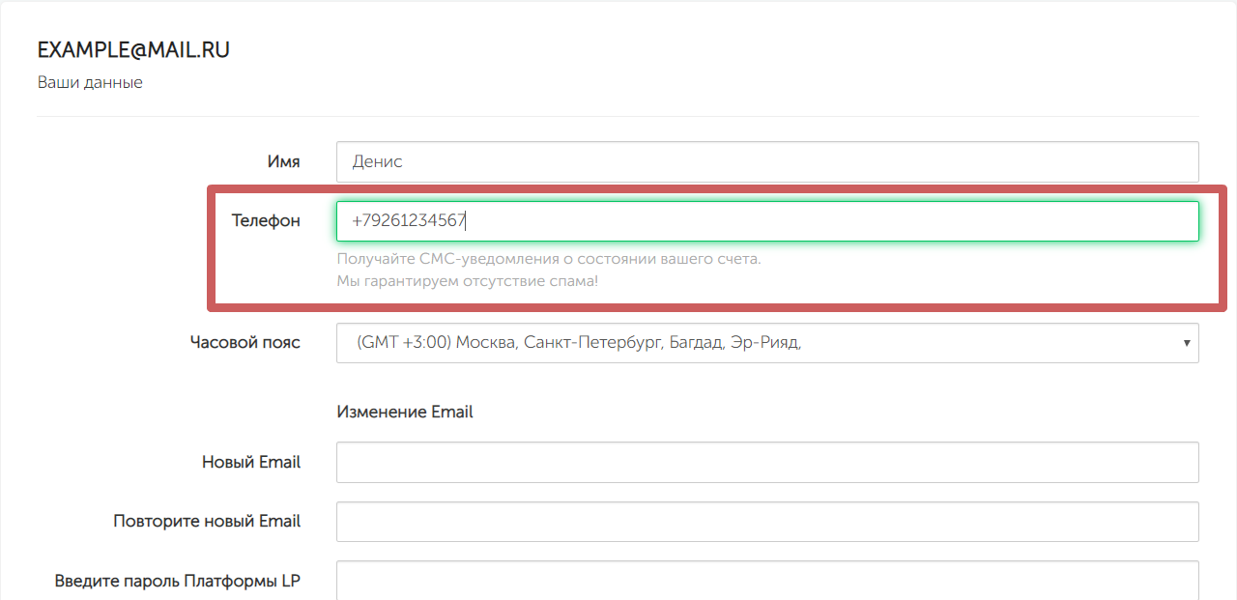Click the Изменение Email section heading
This screenshot has height=600, width=1237.
coord(405,412)
